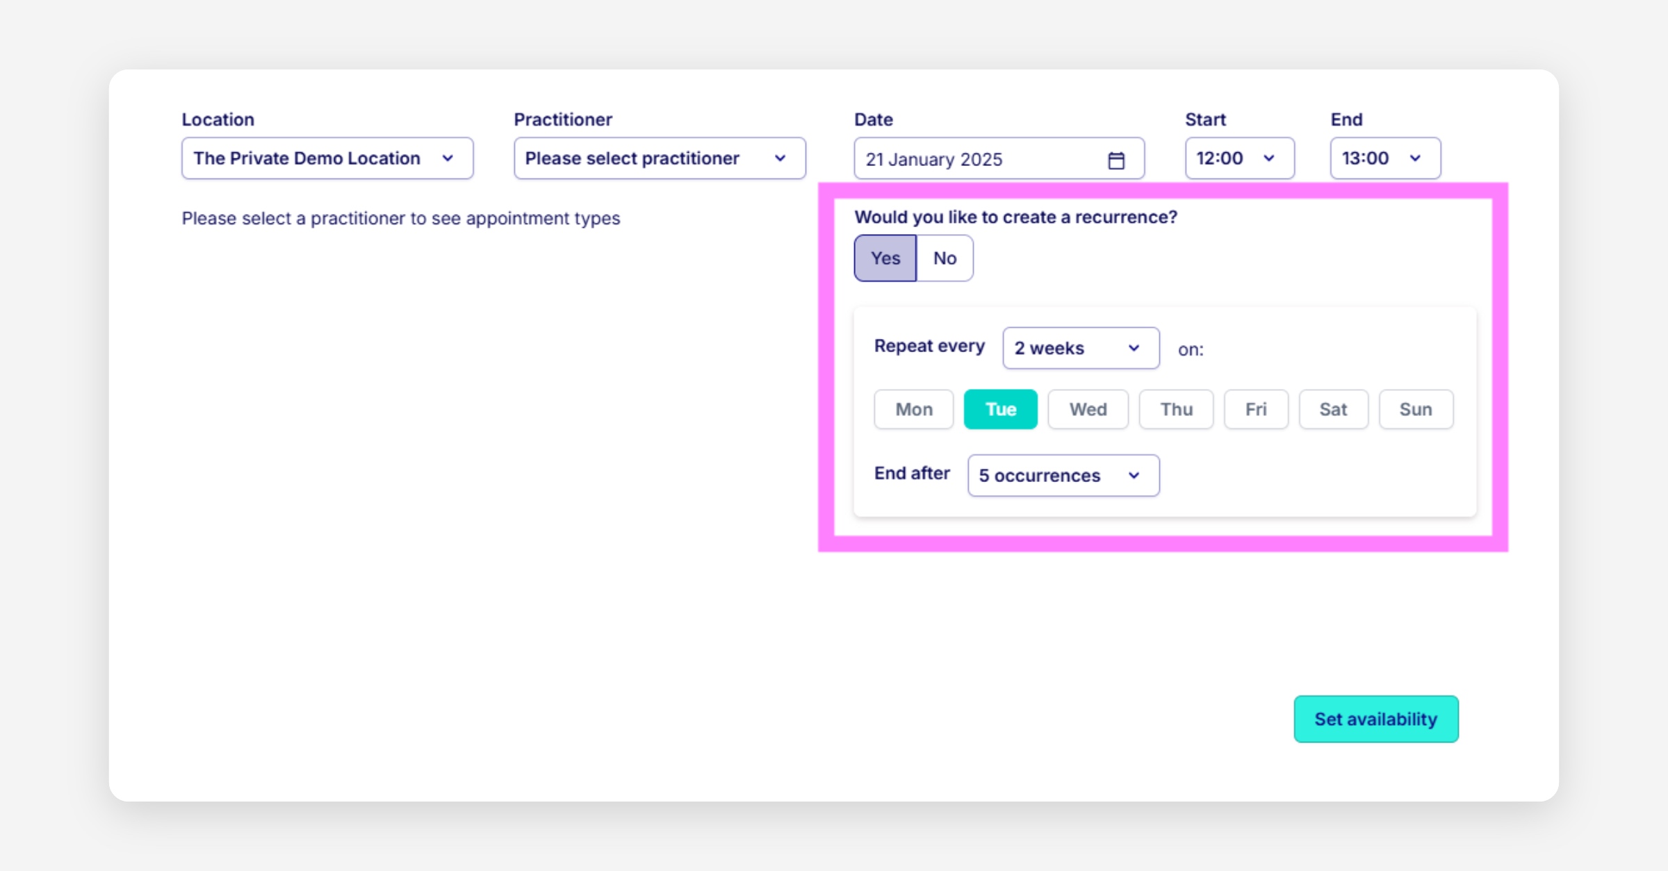Click the Start time chevron arrow
The width and height of the screenshot is (1668, 871).
tap(1268, 158)
